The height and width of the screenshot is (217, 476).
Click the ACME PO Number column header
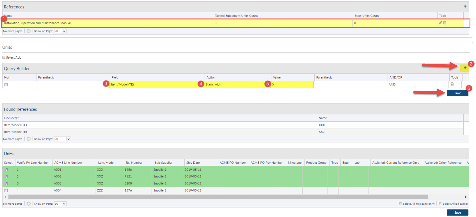point(233,163)
